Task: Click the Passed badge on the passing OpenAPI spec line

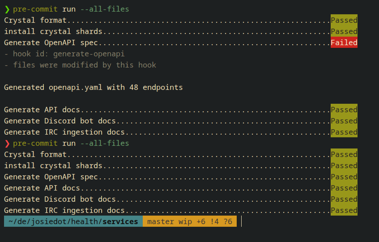Action: (344, 177)
